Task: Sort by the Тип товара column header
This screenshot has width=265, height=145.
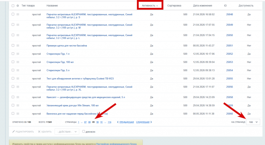Action: coord(28,6)
